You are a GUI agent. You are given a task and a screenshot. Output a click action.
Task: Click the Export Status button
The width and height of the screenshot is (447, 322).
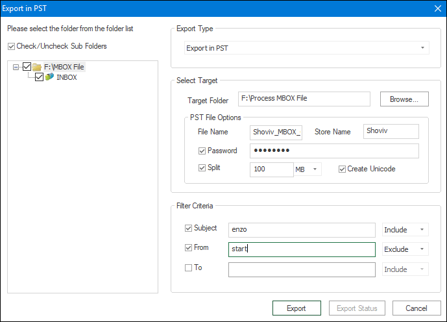(x=357, y=308)
